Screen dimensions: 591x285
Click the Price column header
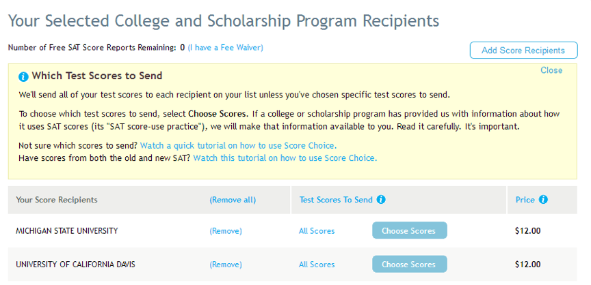coord(525,200)
